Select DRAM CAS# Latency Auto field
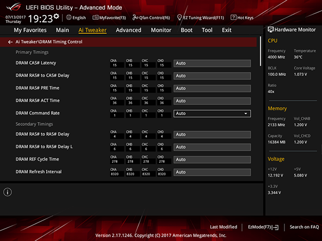Screen dimensions: 322x241 [212, 63]
